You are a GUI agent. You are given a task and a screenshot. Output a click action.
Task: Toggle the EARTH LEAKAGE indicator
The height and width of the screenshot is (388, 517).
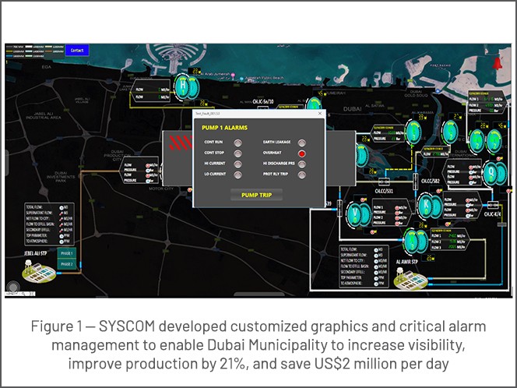tap(303, 143)
